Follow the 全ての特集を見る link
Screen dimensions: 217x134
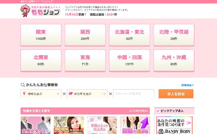pos(138,111)
